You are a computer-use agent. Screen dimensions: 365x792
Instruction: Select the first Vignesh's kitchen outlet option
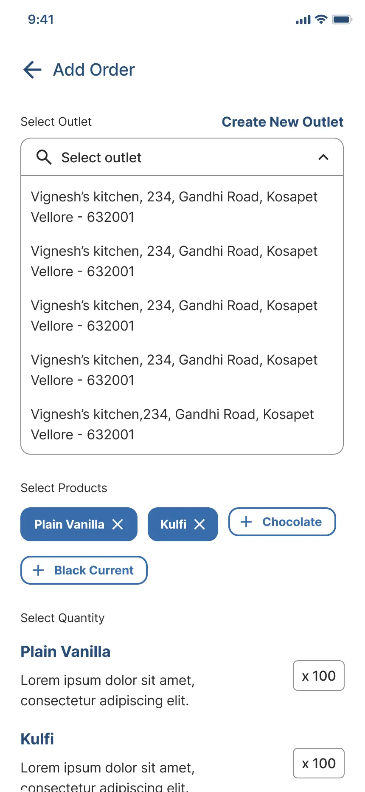click(x=174, y=206)
